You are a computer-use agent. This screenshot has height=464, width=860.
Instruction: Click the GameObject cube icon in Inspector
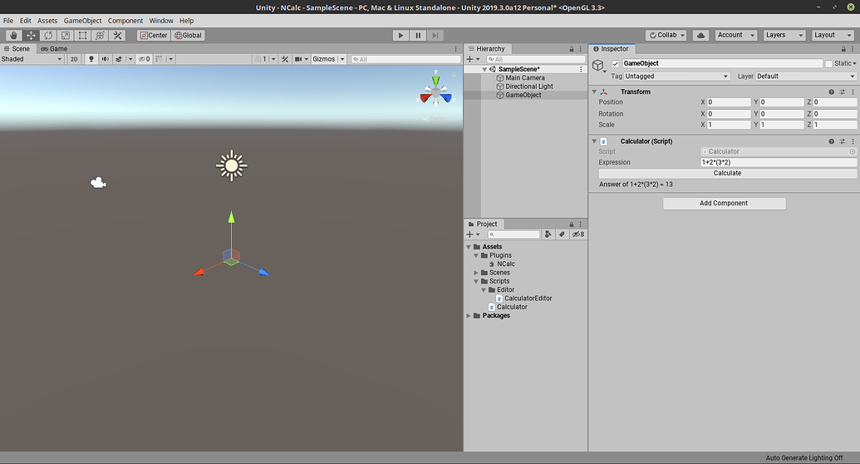(597, 66)
